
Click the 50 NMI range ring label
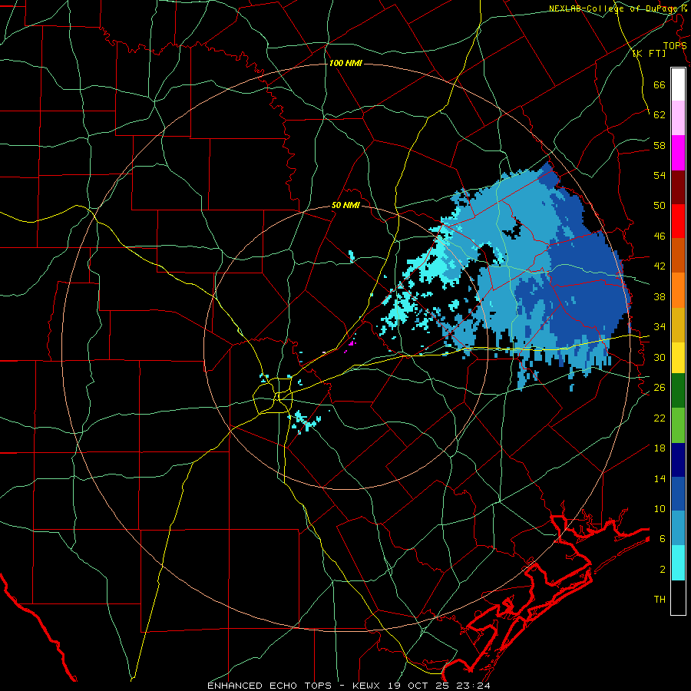(x=345, y=205)
